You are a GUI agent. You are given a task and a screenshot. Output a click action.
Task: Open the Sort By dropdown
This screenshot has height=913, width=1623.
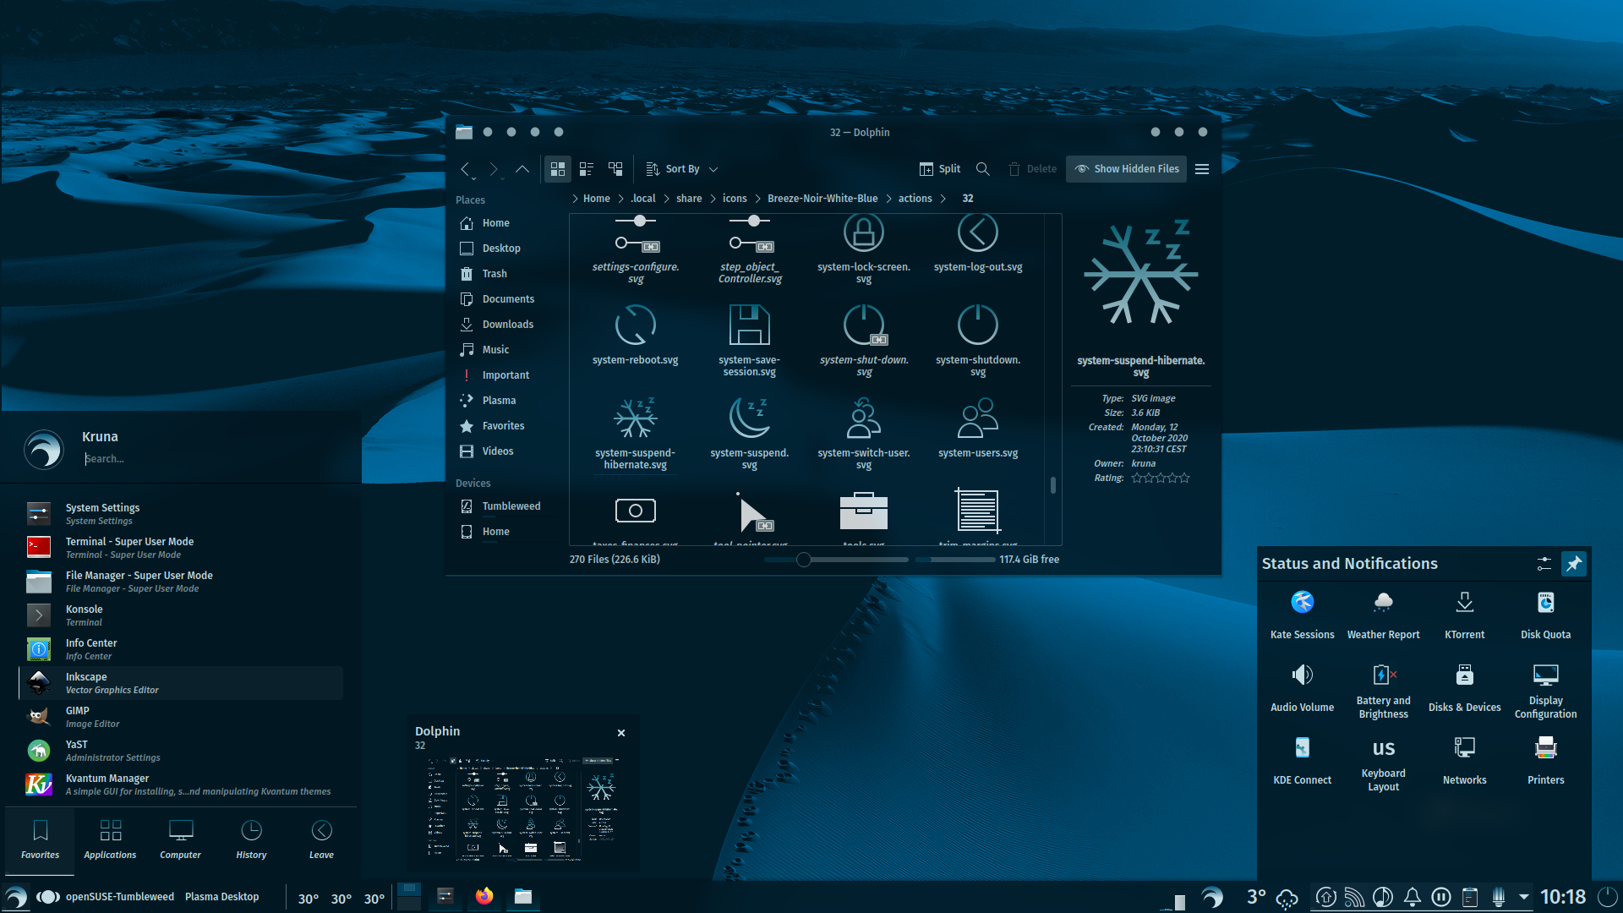click(x=680, y=168)
